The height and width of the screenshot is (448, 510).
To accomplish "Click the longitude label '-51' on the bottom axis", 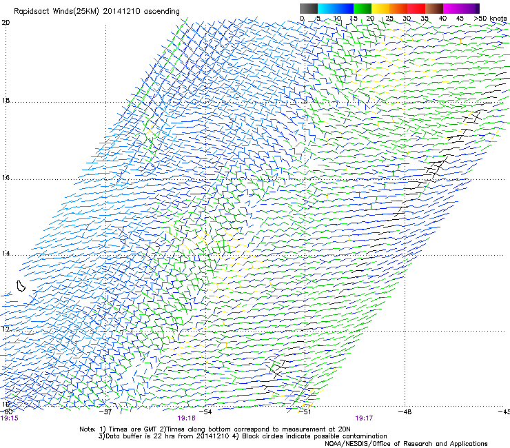I will click(305, 412).
